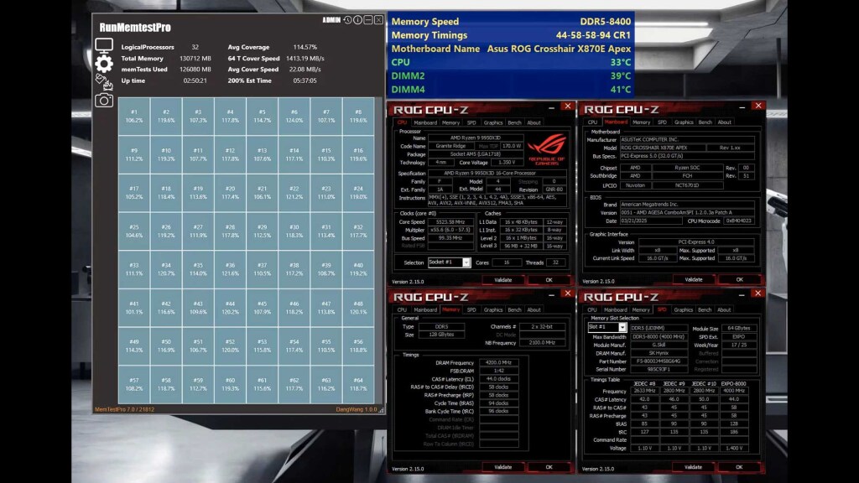Click the Module Size value 64 GBytes
859x483 pixels.
tap(739, 329)
